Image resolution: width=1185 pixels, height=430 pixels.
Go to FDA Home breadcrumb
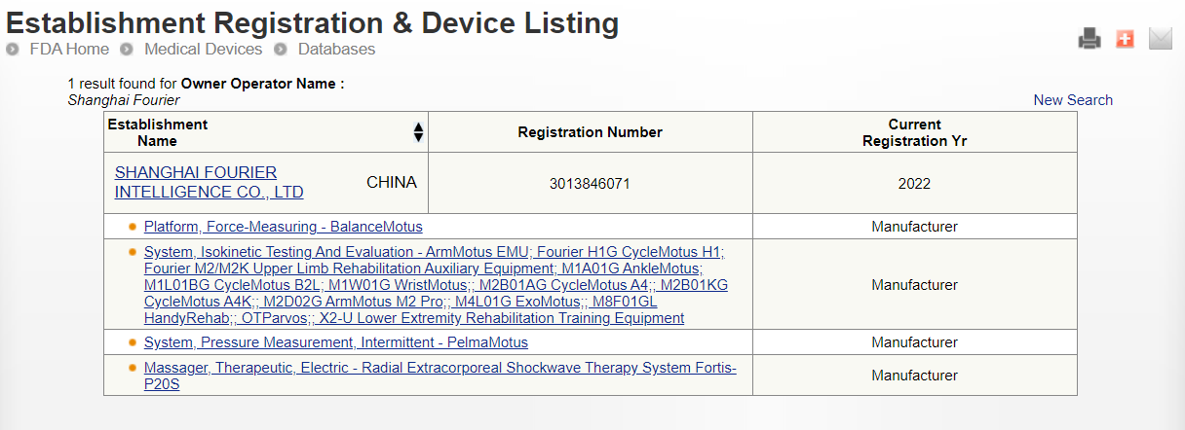coord(69,49)
